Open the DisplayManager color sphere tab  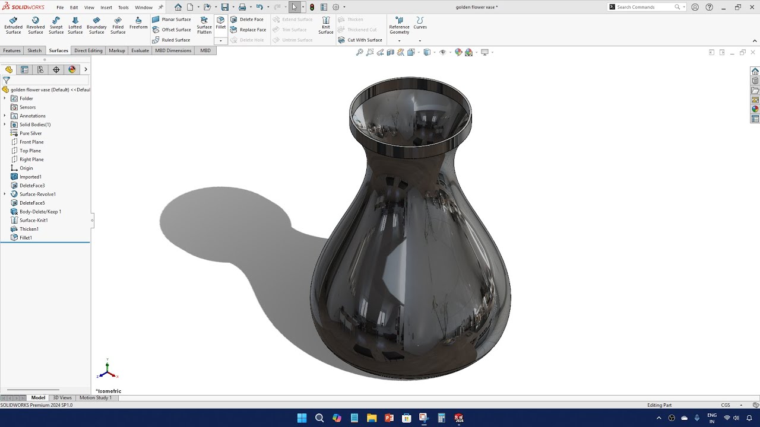(x=72, y=69)
